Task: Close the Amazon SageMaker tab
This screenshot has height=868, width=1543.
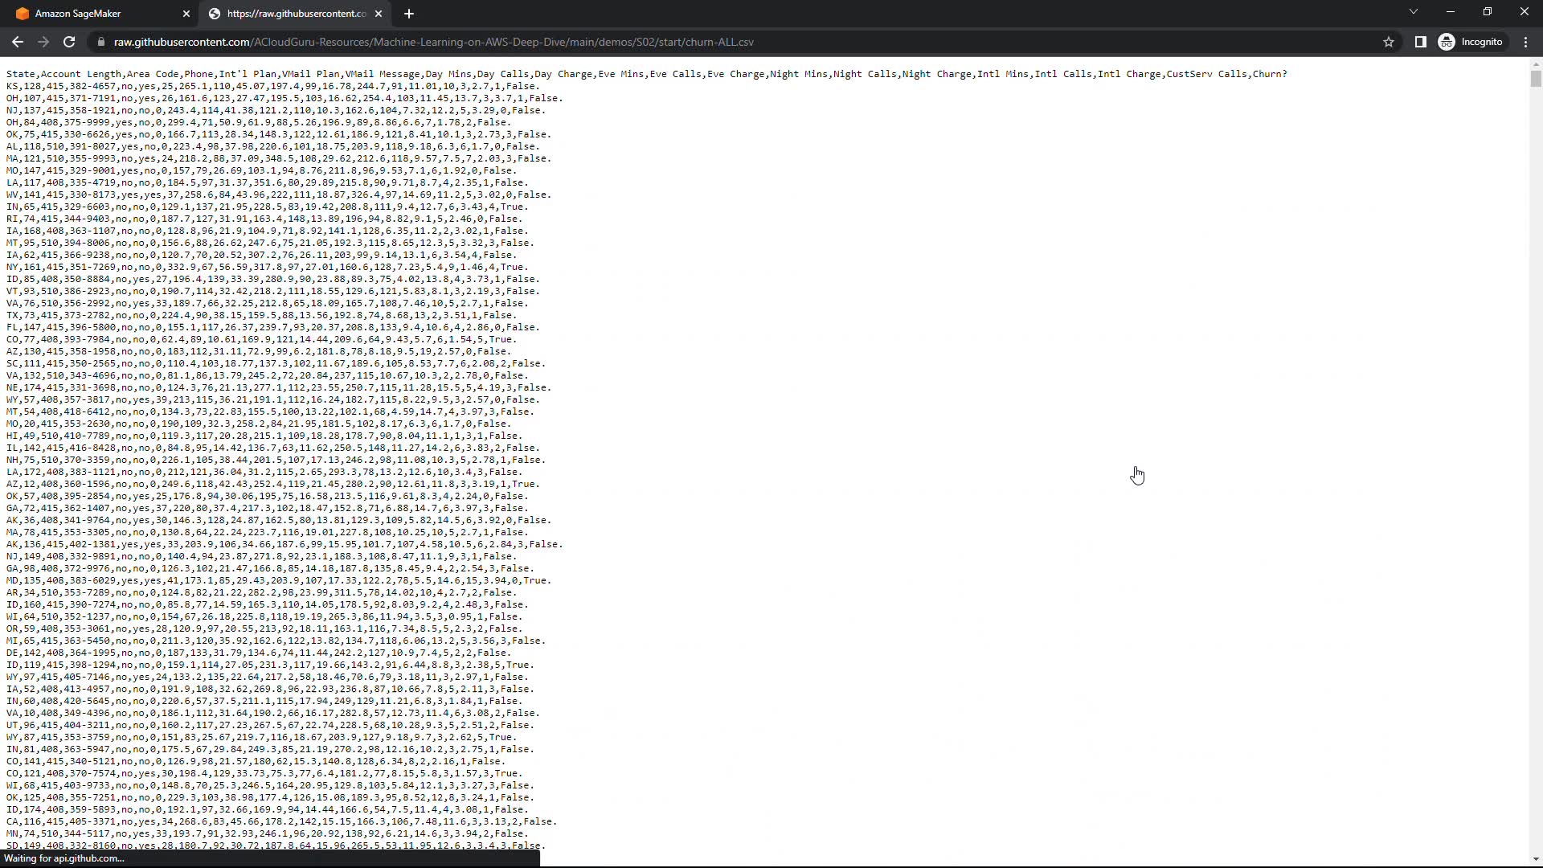Action: [x=186, y=14]
